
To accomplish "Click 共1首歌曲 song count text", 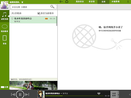I will (16, 13).
